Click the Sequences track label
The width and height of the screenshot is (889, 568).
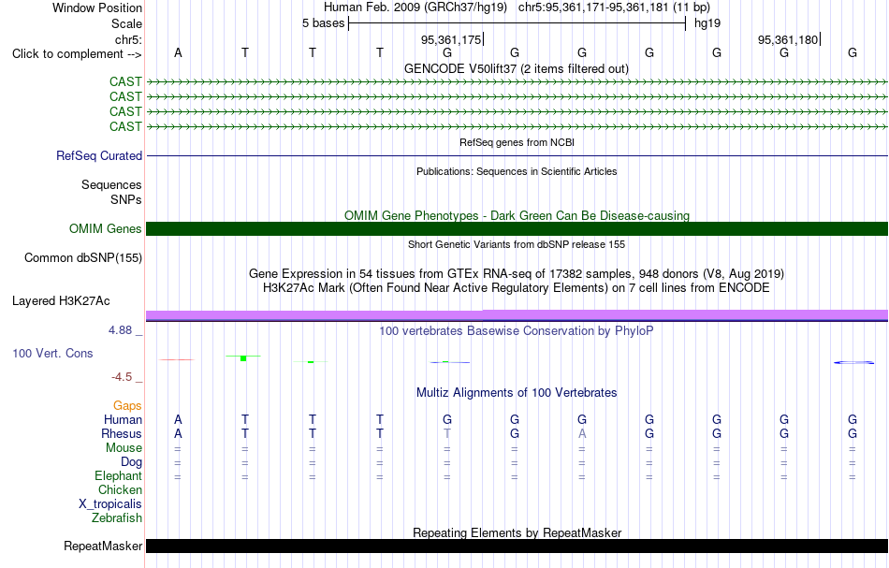point(111,184)
